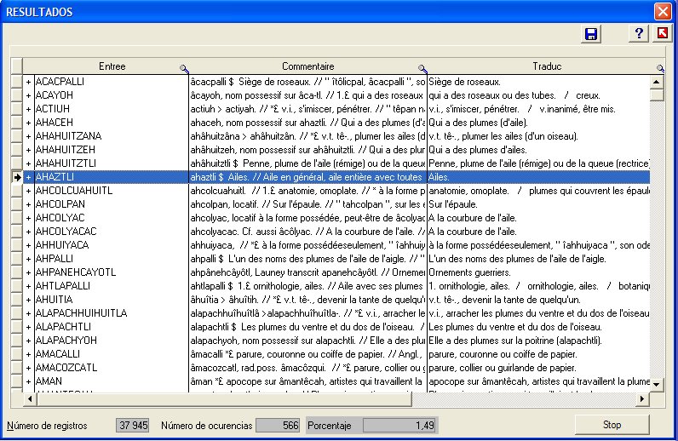Click the search icon in Commentaire column header
The image size is (678, 441).
421,68
